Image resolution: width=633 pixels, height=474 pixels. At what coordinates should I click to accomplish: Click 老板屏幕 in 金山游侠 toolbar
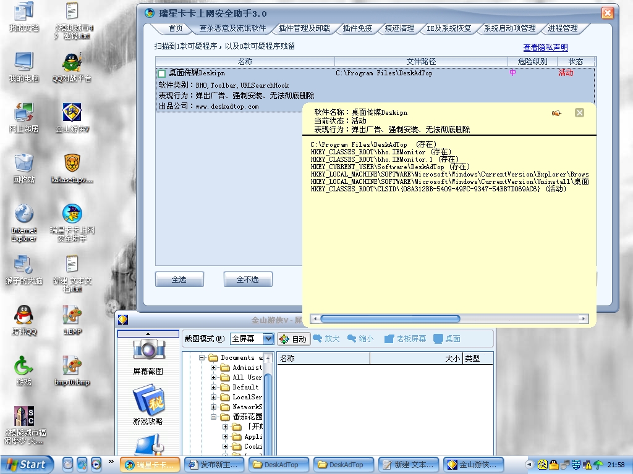406,339
